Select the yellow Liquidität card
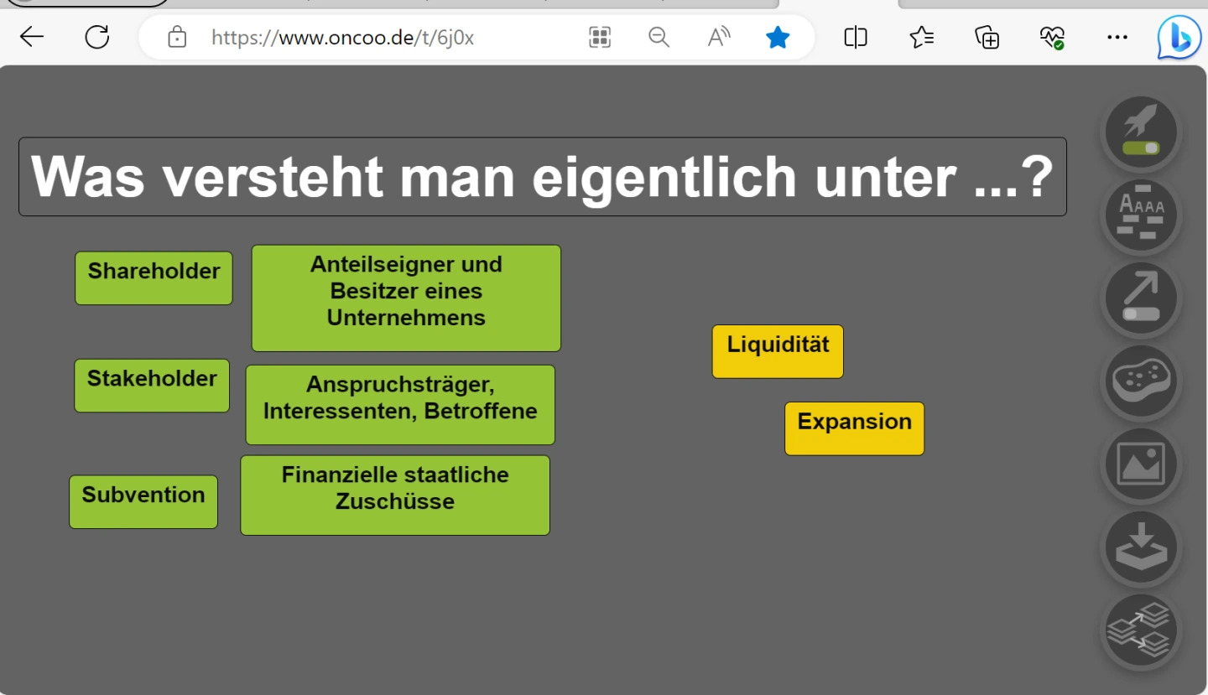The image size is (1208, 695). click(x=778, y=351)
